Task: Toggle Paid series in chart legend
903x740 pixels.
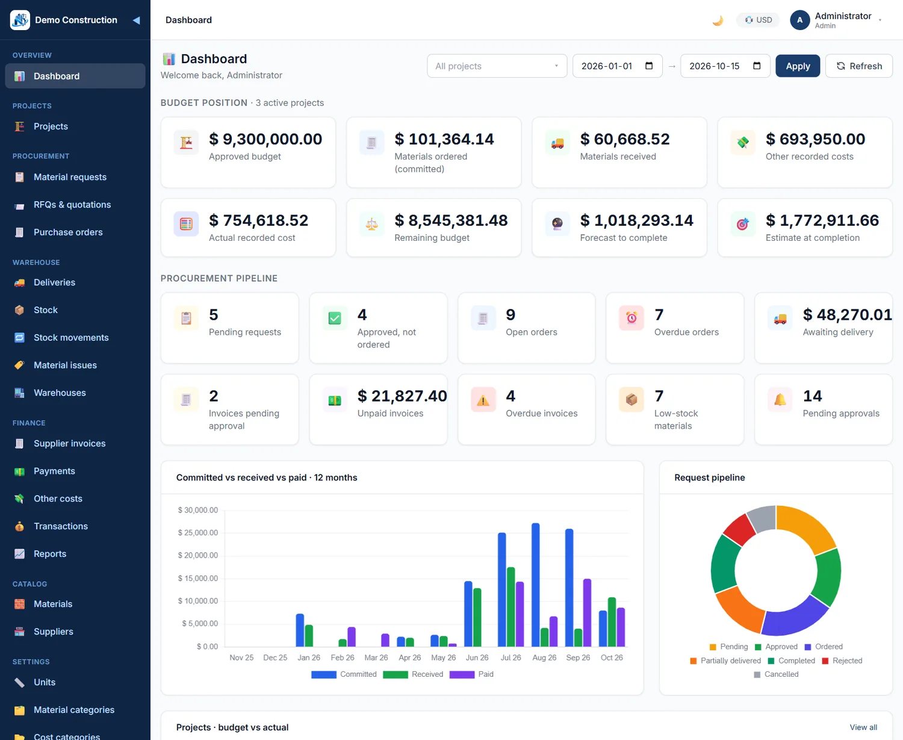Action: [x=471, y=674]
